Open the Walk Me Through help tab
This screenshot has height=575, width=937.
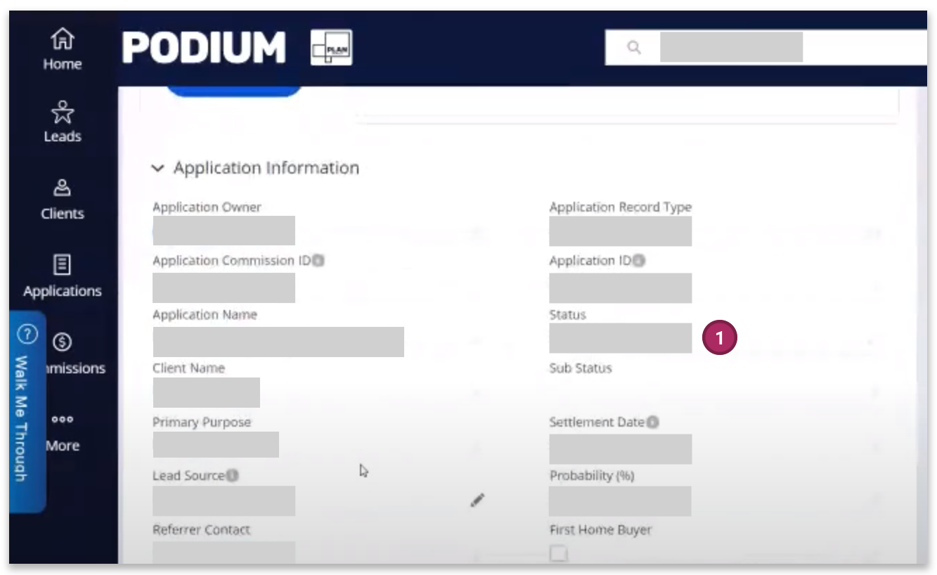[x=27, y=411]
